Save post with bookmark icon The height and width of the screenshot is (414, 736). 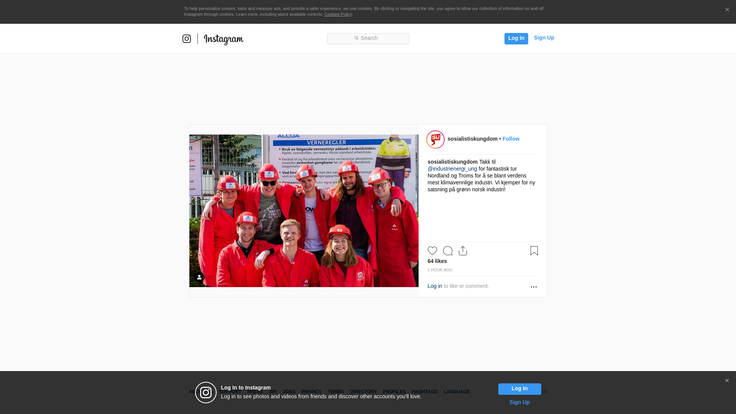[x=534, y=251]
